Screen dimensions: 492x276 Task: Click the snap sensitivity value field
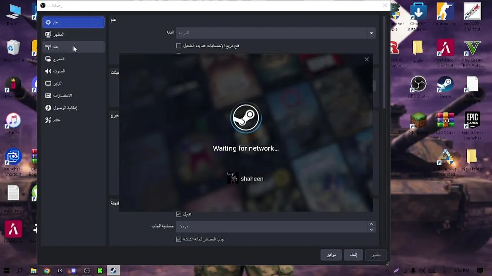coord(272,227)
